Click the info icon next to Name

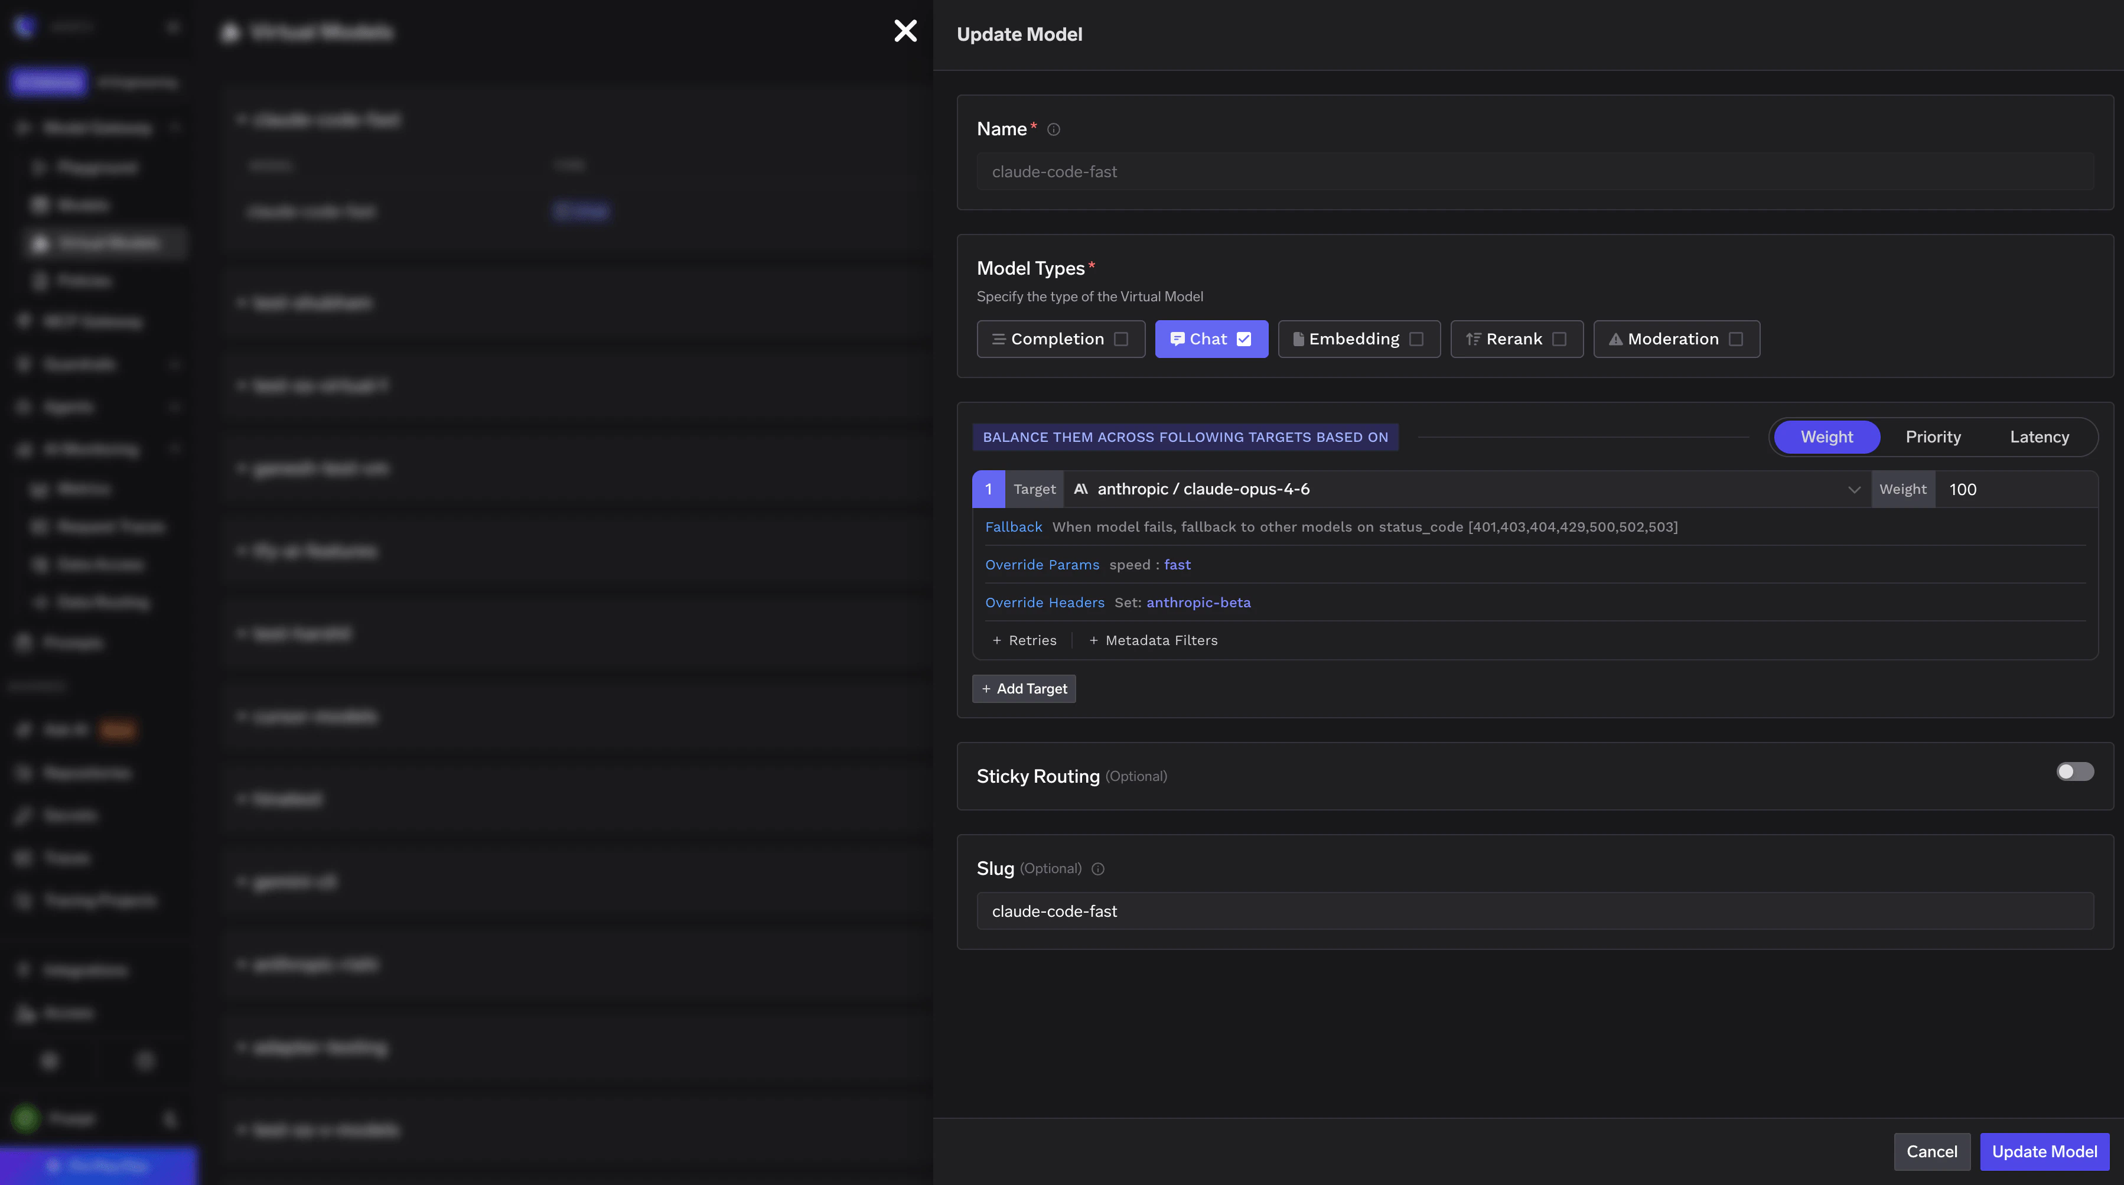point(1054,129)
